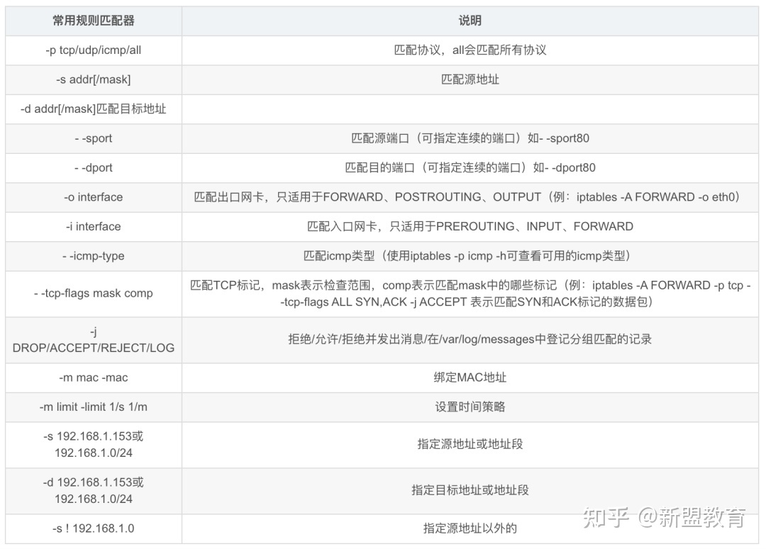Click the - -dport matcher cell
Viewport: 766px width, 549px height.
point(94,168)
